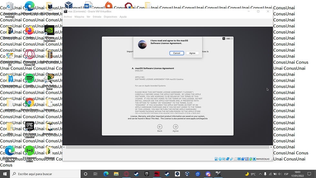Click the macOS Software License Agreement heading
Screen dimensions: 316x178
click(x=154, y=68)
